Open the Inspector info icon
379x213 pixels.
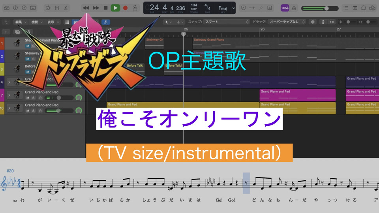pos(15,8)
